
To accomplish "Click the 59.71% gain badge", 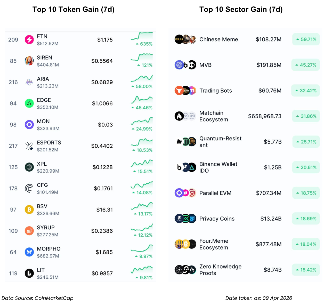I will point(306,39).
